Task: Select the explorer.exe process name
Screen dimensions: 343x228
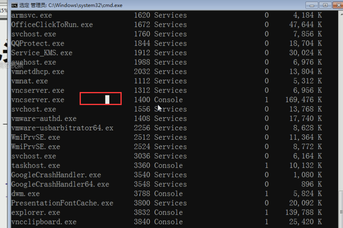Action: click(36, 212)
